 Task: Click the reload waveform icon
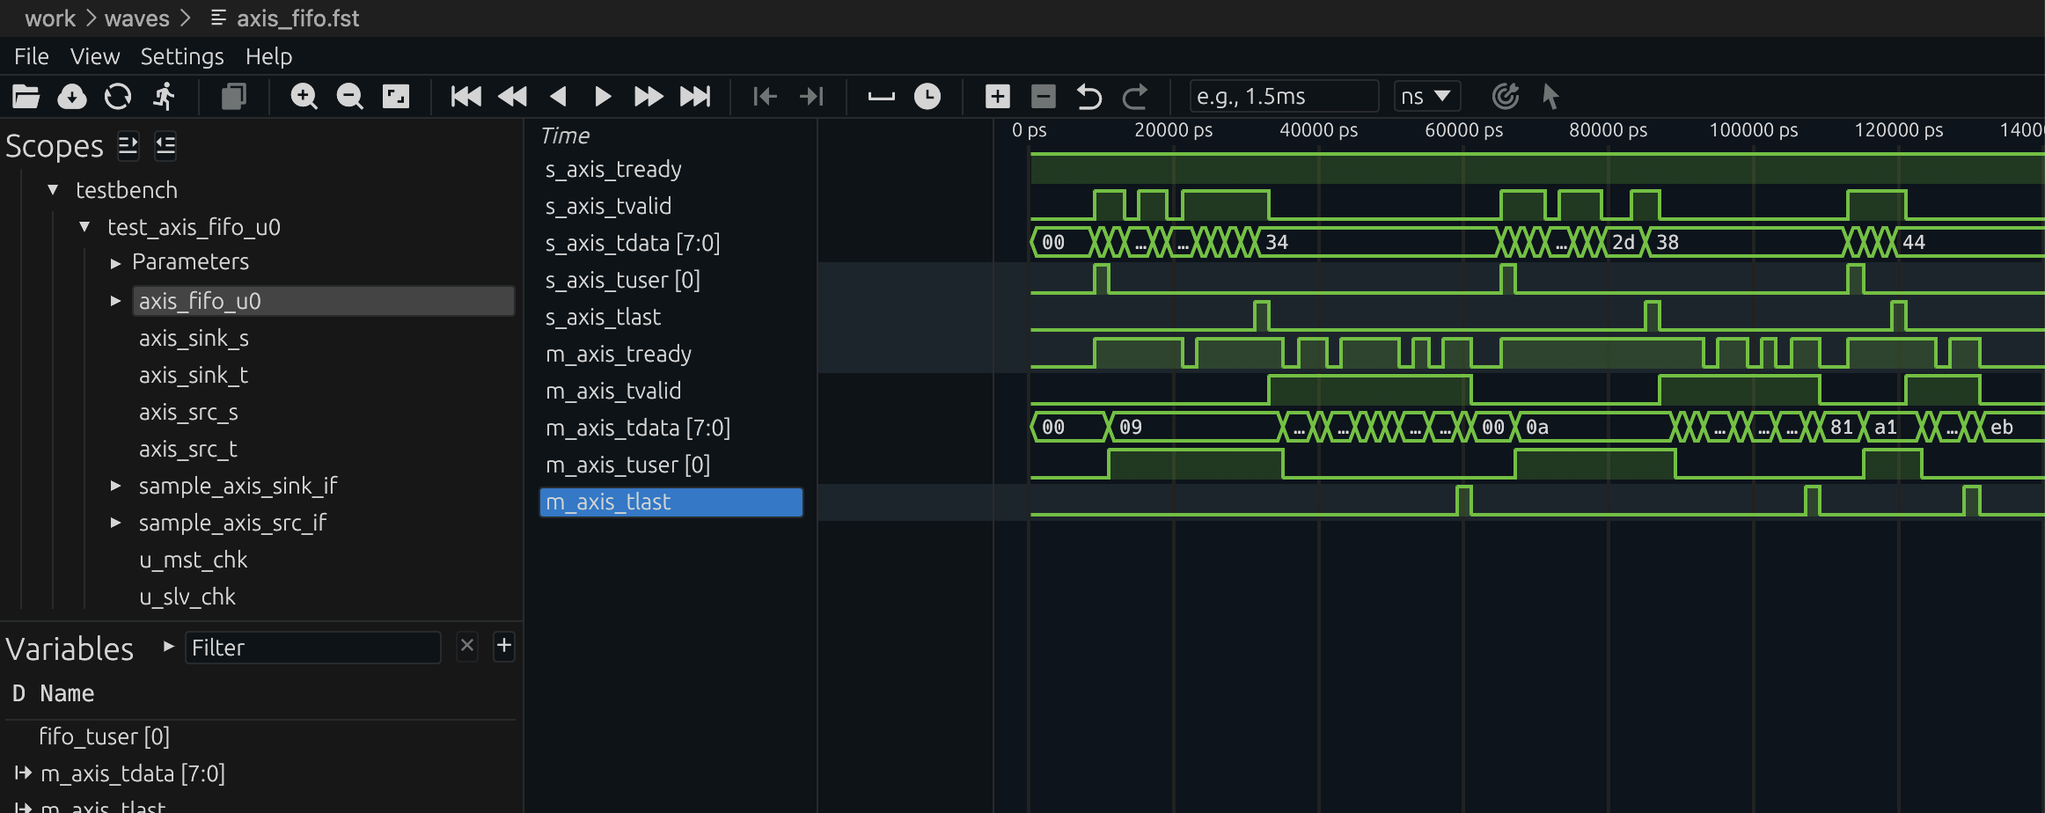[118, 96]
